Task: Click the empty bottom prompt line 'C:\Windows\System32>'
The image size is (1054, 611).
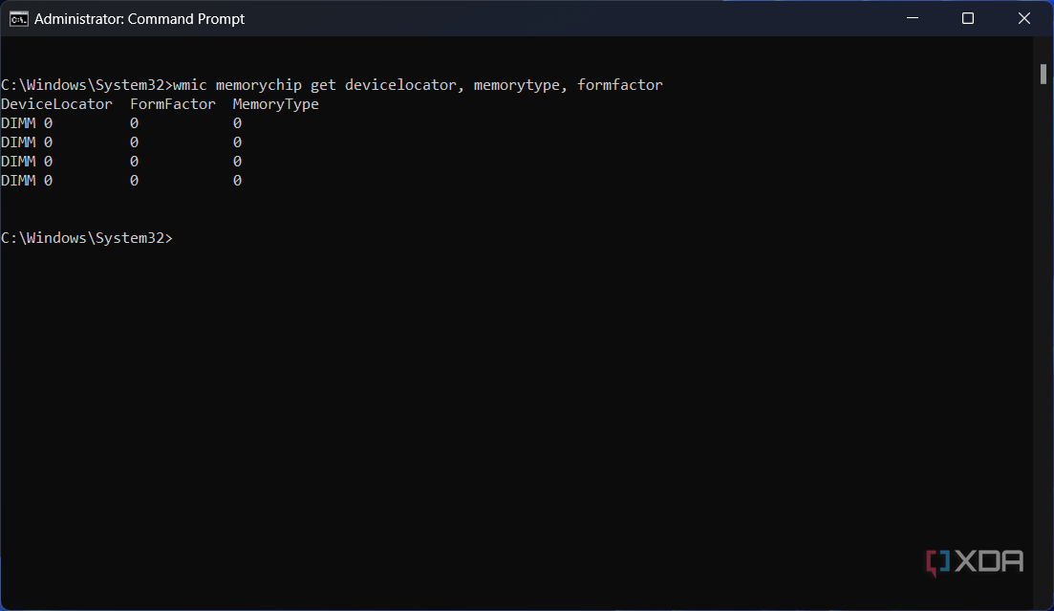Action: (86, 238)
